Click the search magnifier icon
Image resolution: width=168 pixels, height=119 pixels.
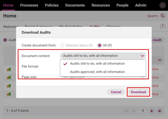coord(162,16)
